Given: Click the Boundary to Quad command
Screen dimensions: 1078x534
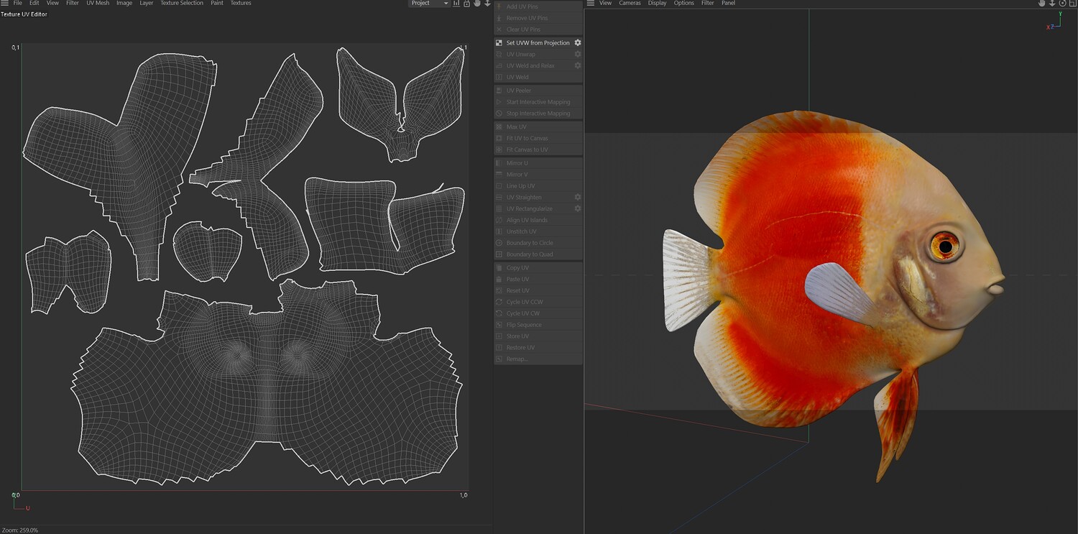Looking at the screenshot, I should click(538, 254).
